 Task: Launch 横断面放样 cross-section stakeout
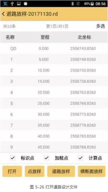click(91, 171)
